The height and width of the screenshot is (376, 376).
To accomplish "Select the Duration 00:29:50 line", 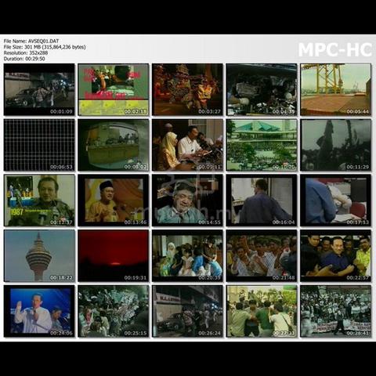I will (x=24, y=59).
